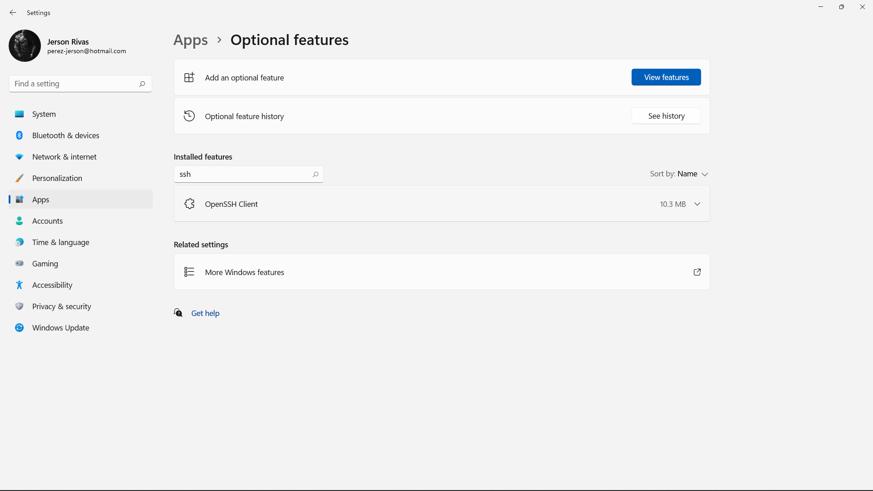Open the Get help link

[x=205, y=313]
